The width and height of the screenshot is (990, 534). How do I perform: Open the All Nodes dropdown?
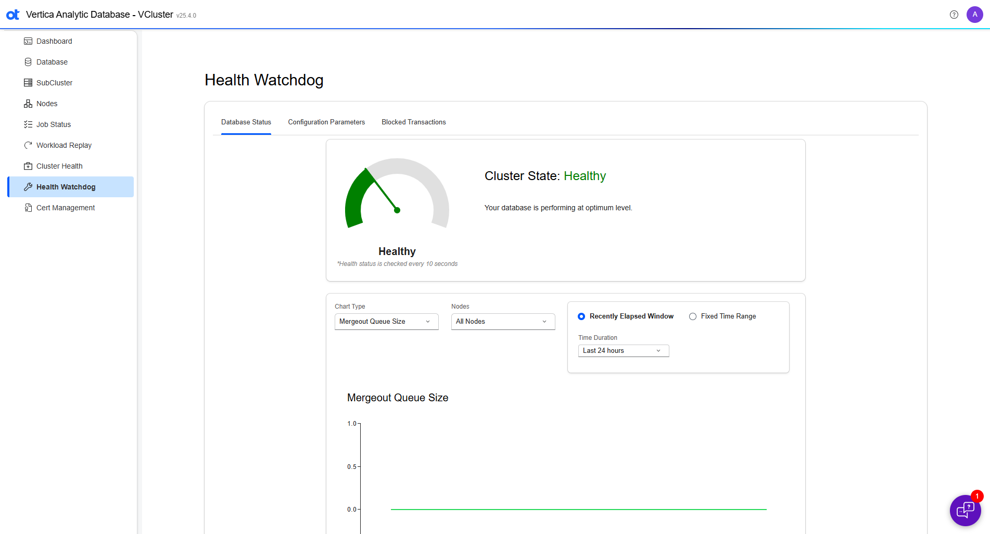[x=503, y=322]
